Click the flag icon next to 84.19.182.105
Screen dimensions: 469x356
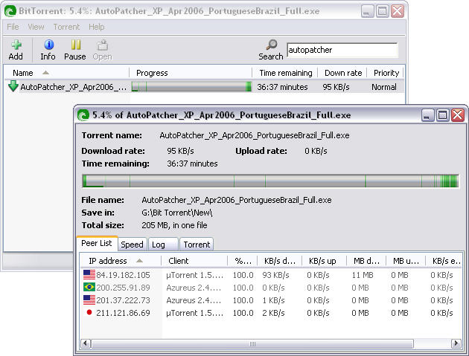coord(89,274)
